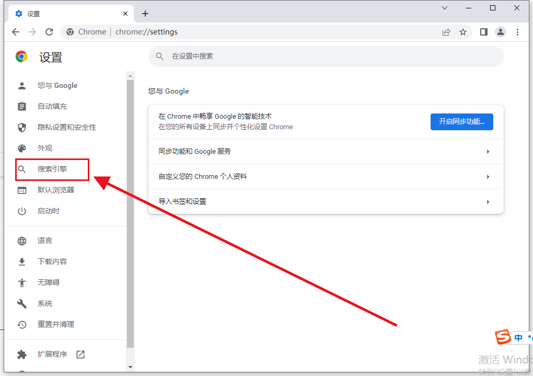
Task: Click the browser back arrow
Action: tap(16, 32)
